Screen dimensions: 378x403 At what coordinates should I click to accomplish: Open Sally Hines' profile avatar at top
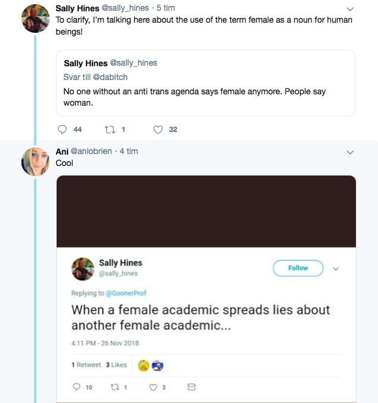pos(35,19)
